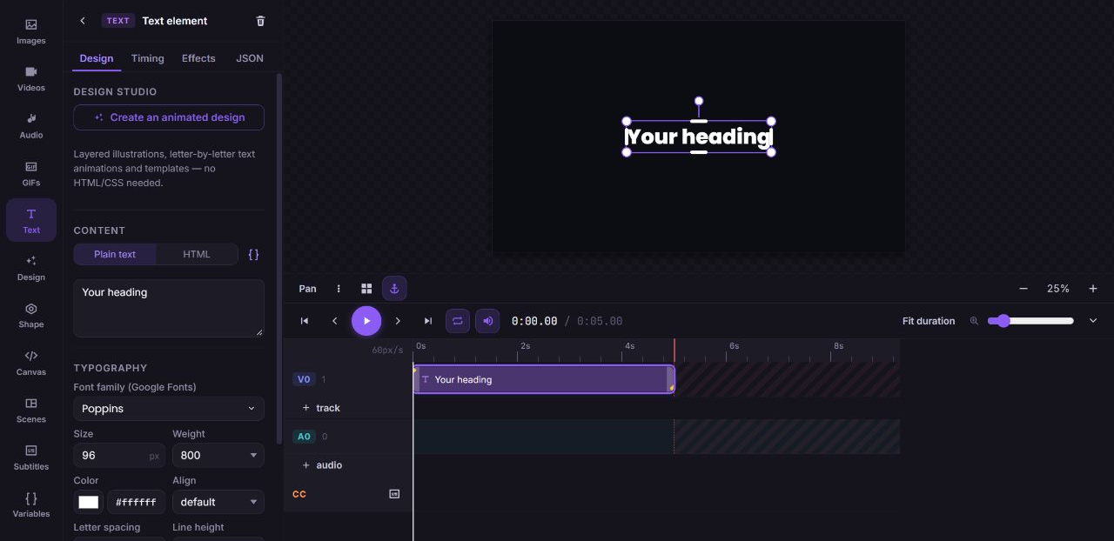Add a new audio track
The image size is (1114, 541).
321,465
